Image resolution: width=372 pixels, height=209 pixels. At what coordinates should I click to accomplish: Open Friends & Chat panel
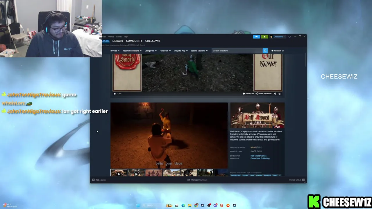(297, 180)
